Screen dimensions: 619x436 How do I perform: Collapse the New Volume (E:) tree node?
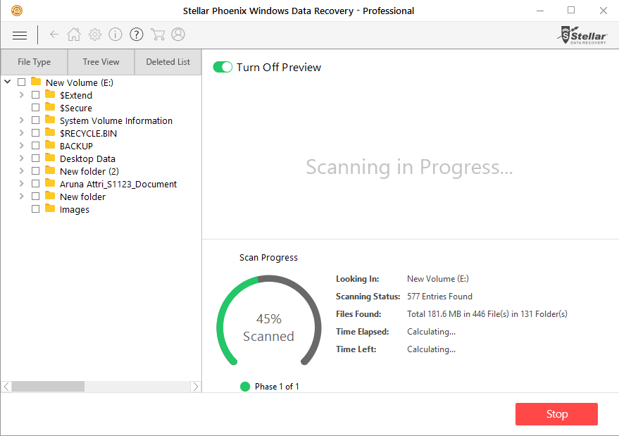point(8,82)
